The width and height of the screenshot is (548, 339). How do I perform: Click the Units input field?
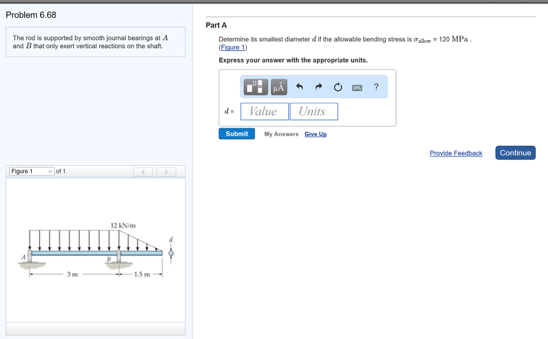(314, 111)
